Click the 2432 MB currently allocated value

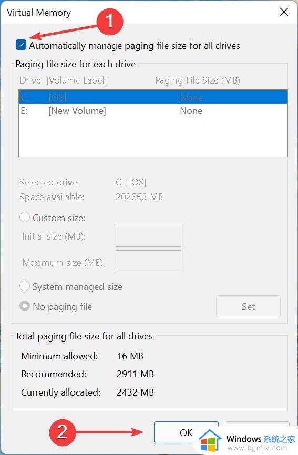[135, 392]
